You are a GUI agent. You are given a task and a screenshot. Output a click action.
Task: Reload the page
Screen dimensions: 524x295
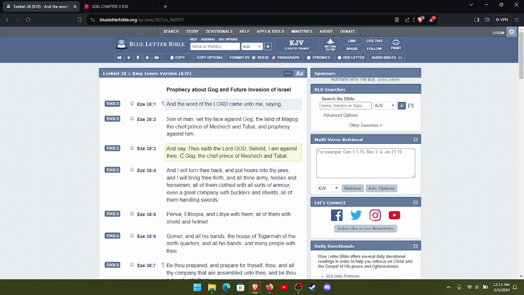pyautogui.click(x=28, y=20)
